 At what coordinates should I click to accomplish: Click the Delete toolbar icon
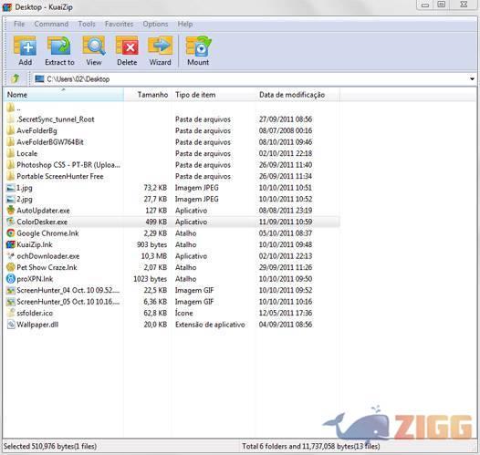point(127,51)
